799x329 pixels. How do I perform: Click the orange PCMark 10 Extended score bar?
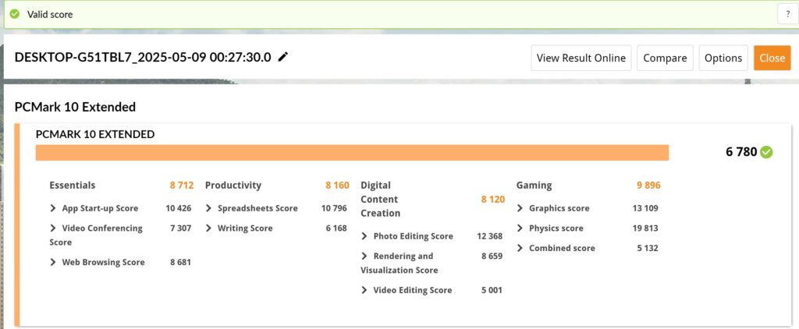click(352, 152)
